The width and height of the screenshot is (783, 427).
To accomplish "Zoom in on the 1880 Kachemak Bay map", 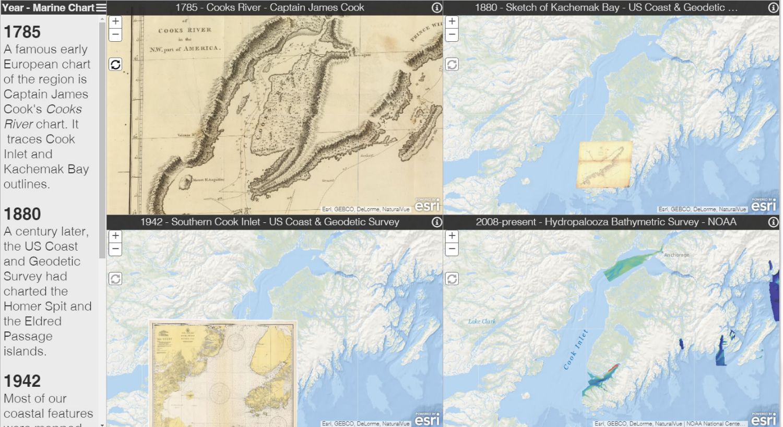I will pyautogui.click(x=452, y=22).
